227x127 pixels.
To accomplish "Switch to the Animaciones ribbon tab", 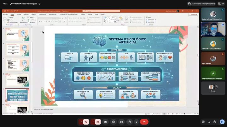I will pos(53,14).
